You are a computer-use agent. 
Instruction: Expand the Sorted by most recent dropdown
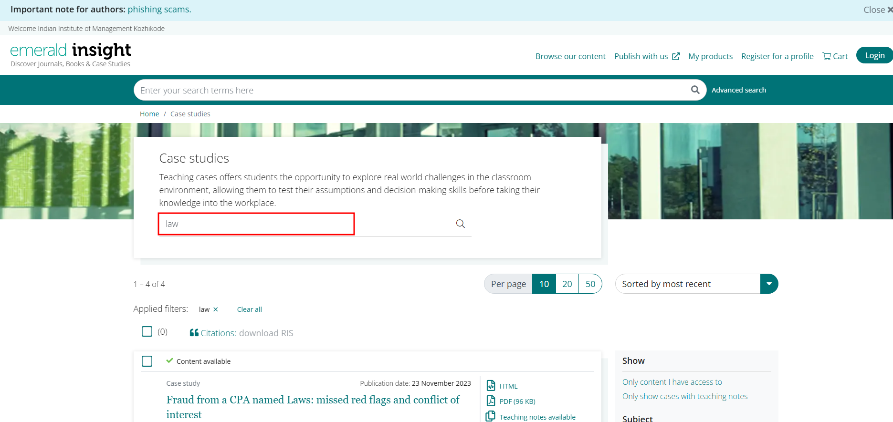tap(769, 284)
